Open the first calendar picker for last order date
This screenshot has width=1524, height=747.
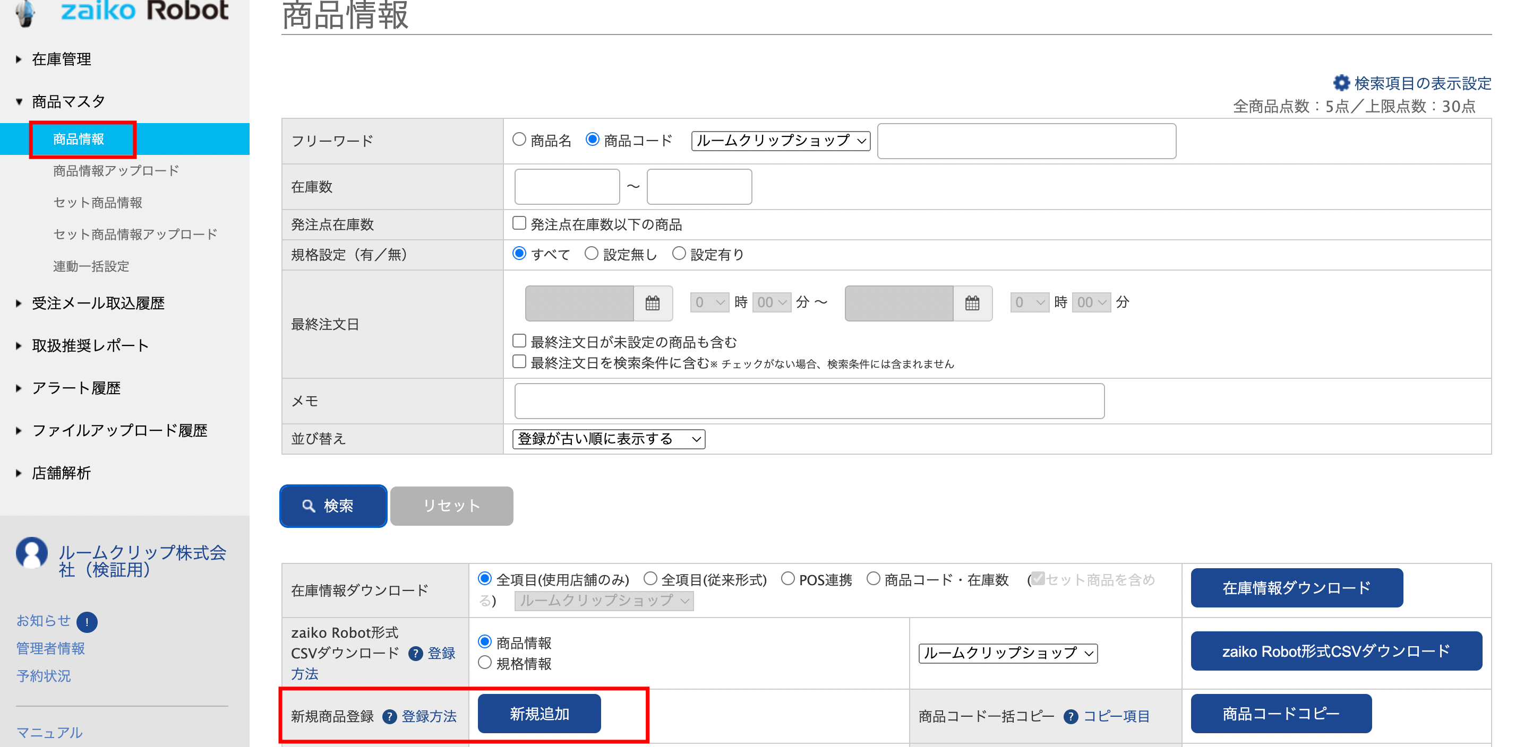click(652, 303)
